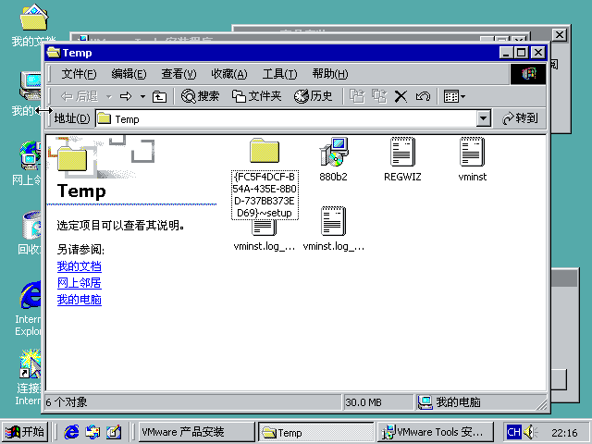Click the 22:16 clock in tray
Screen dimensions: 592x444
[x=564, y=433]
